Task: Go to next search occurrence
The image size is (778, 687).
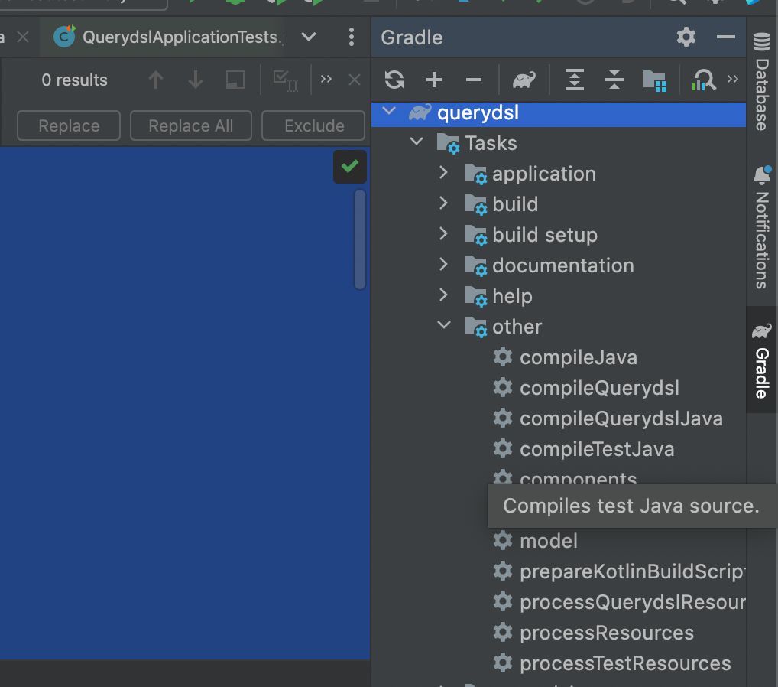Action: [x=196, y=80]
